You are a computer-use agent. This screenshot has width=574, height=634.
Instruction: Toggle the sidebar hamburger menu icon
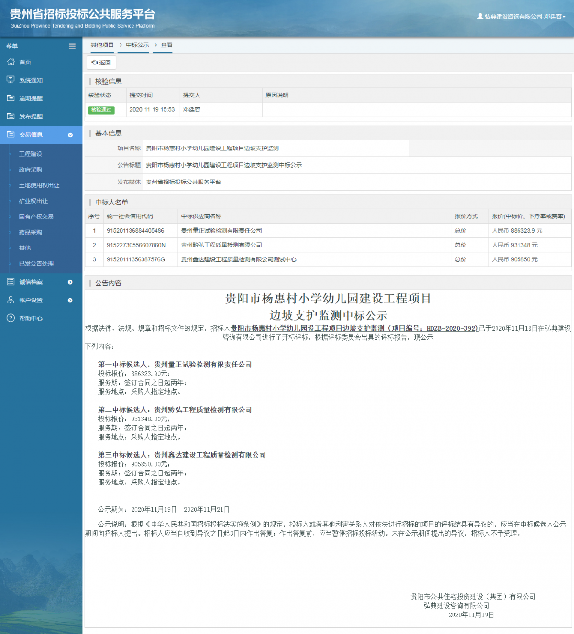[x=72, y=46]
